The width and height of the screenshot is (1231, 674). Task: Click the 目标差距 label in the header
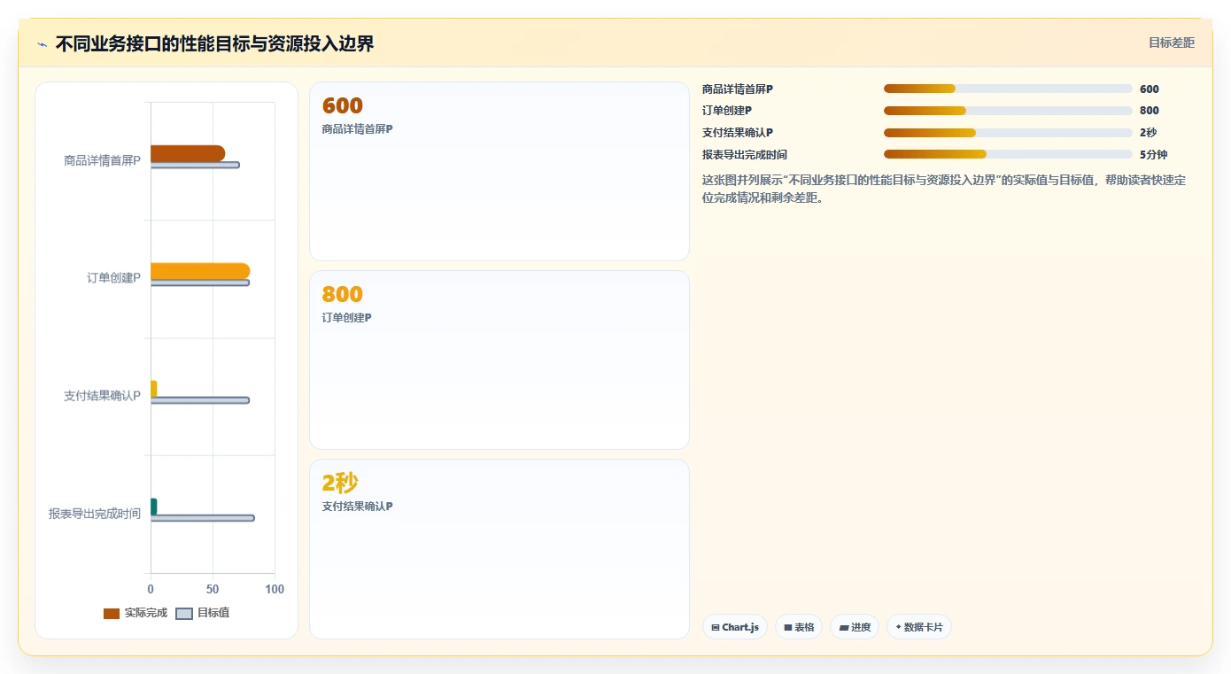click(x=1171, y=43)
